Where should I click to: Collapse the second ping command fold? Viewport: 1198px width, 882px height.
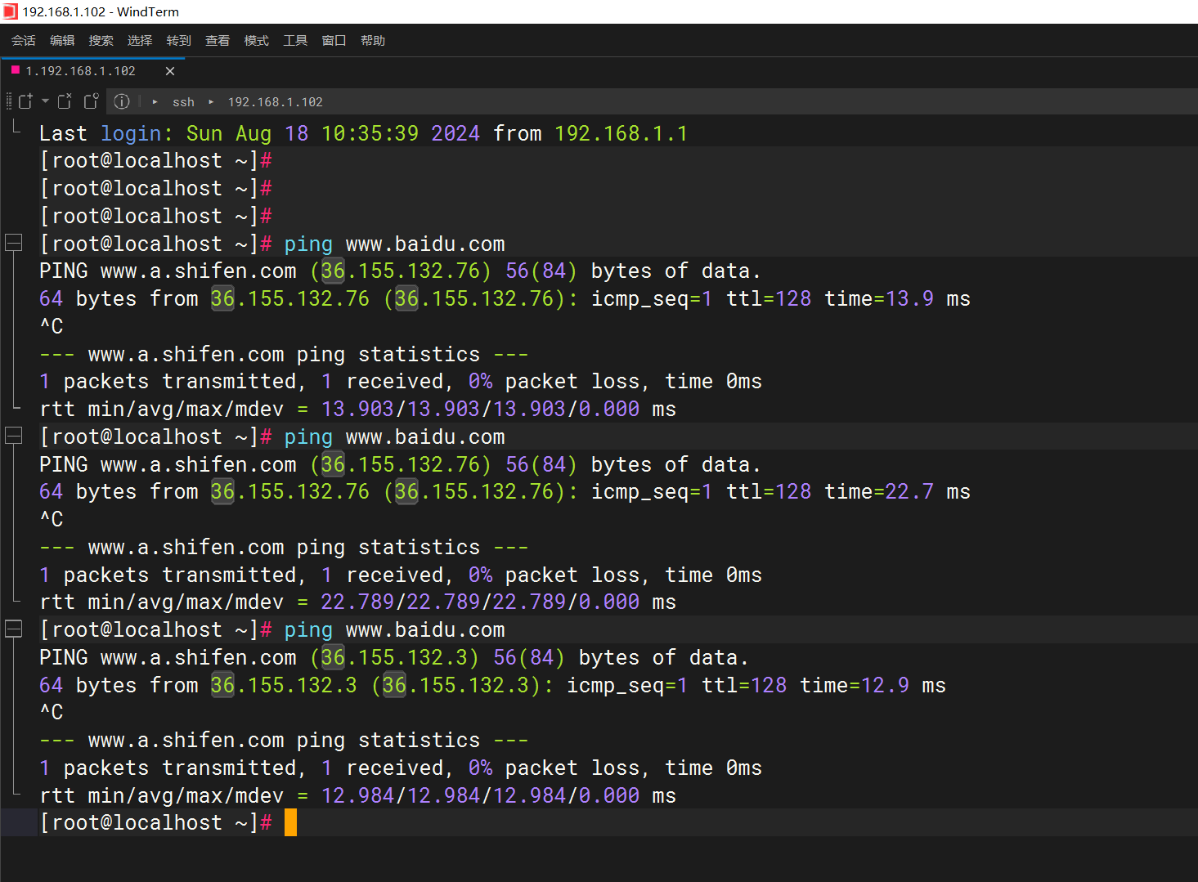pyautogui.click(x=14, y=436)
